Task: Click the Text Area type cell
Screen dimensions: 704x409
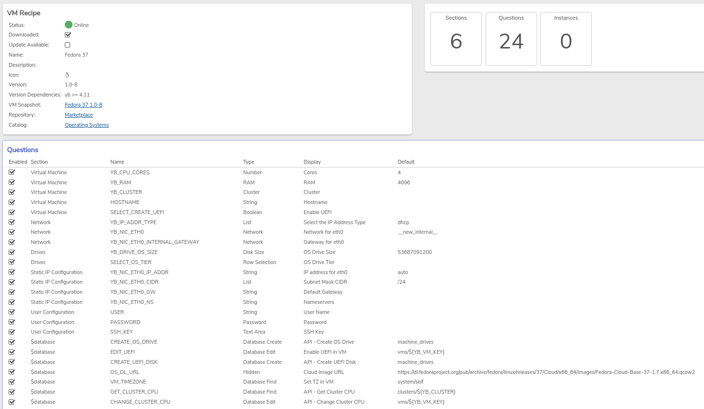Action: (254, 332)
